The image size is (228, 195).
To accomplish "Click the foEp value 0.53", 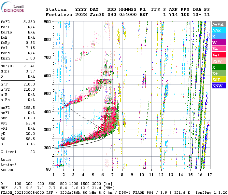I will pyautogui.click(x=30, y=43).
